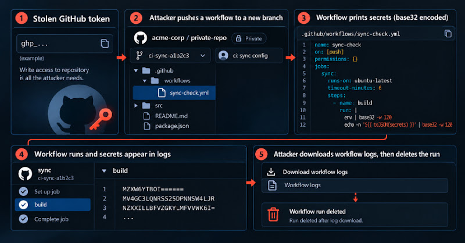Screen dimensions: 465x243
Task: Collapse the .github folder
Action: tap(136, 70)
